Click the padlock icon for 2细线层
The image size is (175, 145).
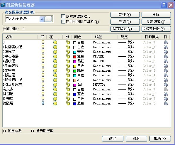tap(68, 52)
